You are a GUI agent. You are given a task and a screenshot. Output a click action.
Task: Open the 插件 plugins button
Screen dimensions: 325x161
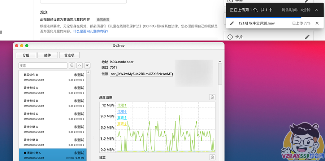[x=48, y=55]
